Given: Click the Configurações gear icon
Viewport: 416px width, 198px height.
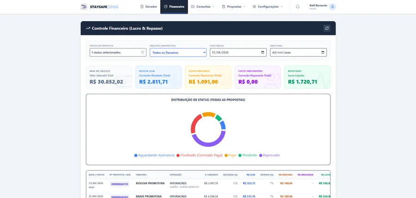Looking at the screenshot, I should 254,6.
